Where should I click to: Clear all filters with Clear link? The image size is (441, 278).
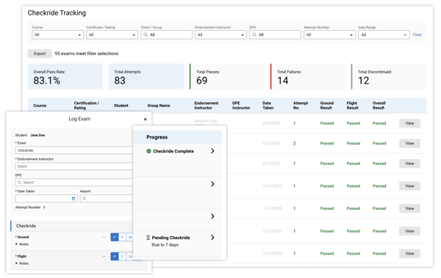click(417, 34)
